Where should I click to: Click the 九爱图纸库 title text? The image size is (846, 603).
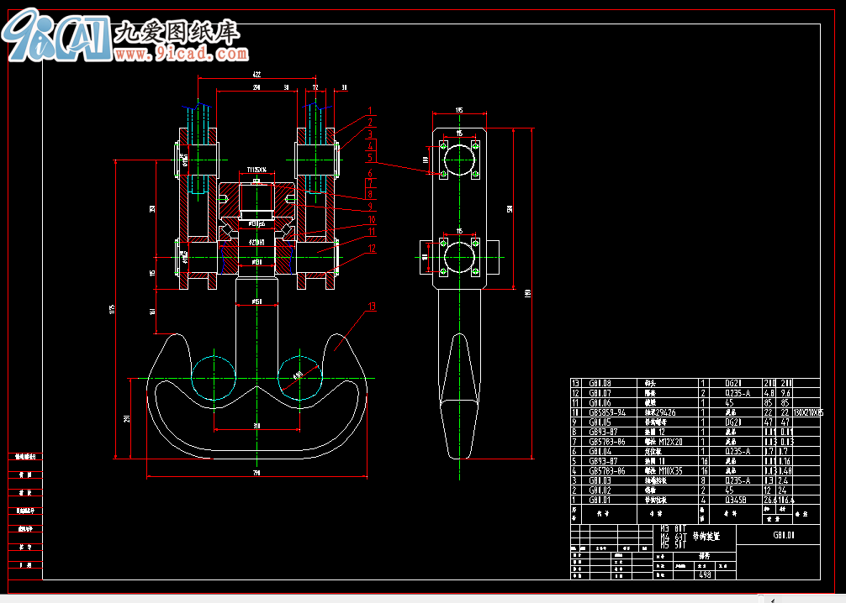177,32
